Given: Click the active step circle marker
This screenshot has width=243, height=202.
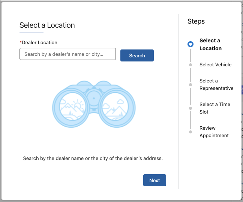Looking at the screenshot, I should click(x=190, y=44).
